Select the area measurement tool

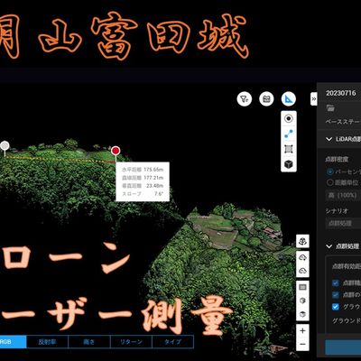coord(289,149)
